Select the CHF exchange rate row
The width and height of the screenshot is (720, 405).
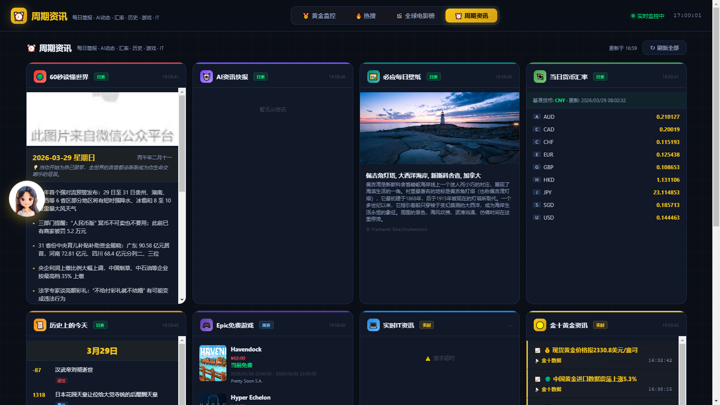(x=606, y=142)
